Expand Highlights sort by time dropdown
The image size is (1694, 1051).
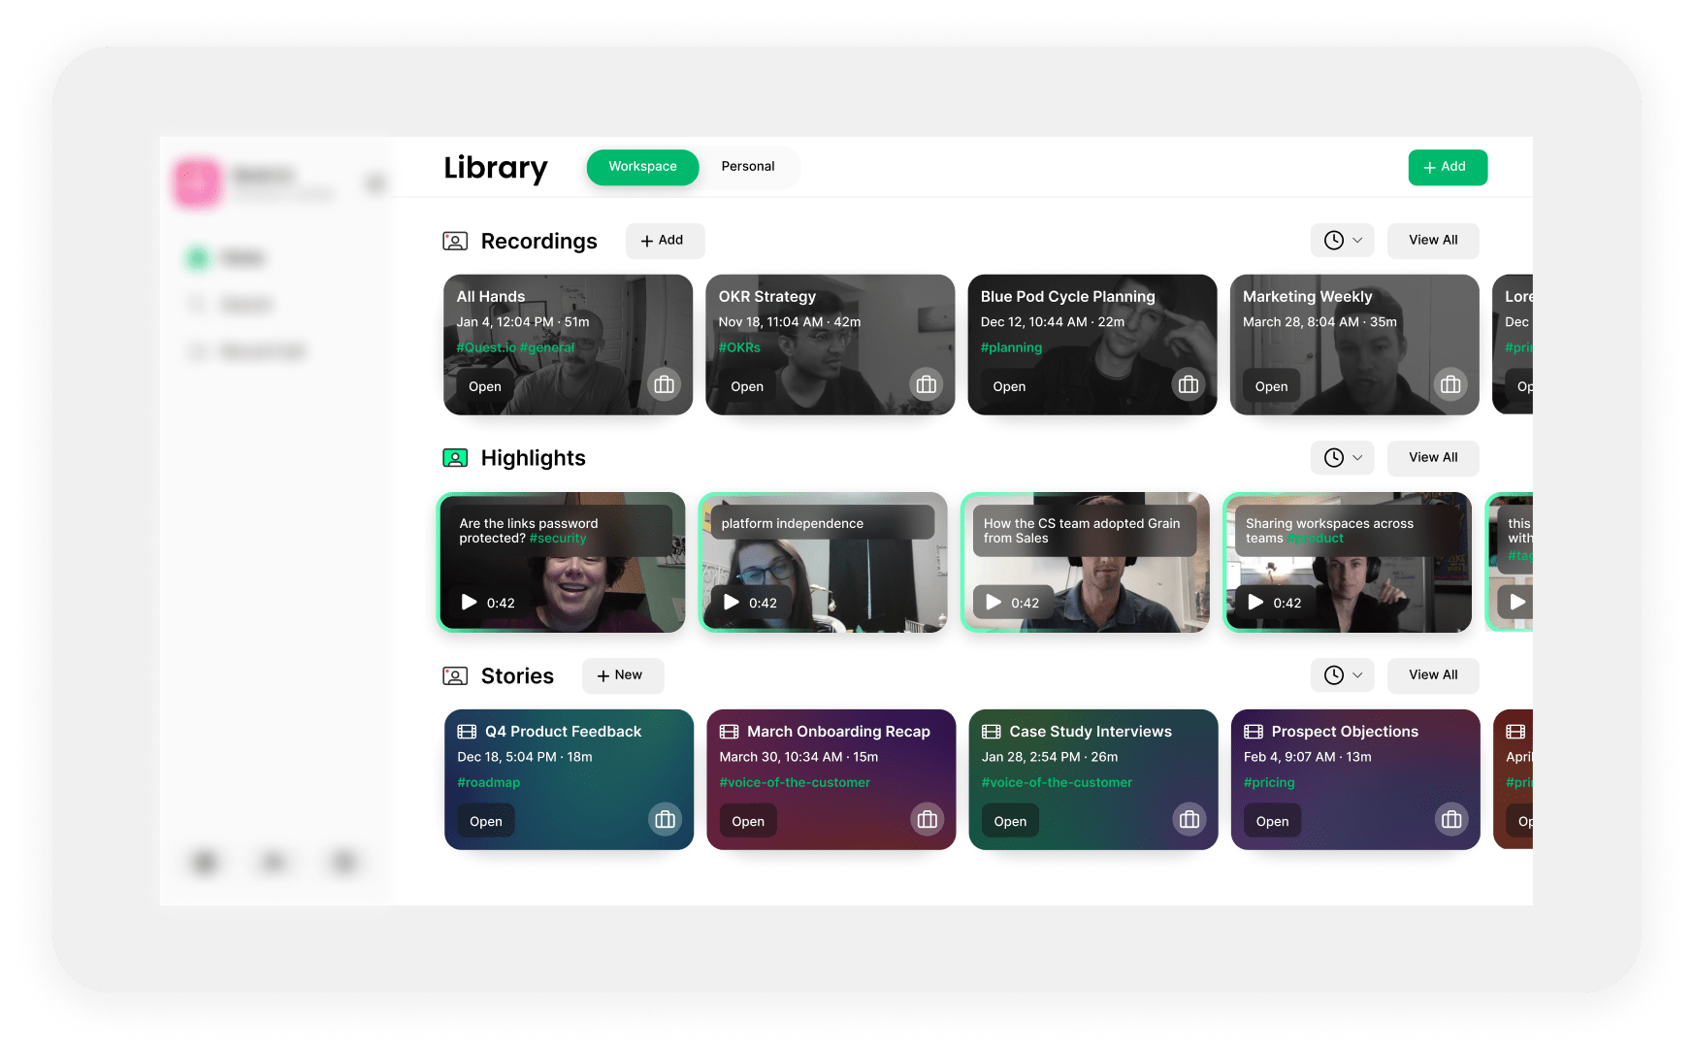[1343, 458]
